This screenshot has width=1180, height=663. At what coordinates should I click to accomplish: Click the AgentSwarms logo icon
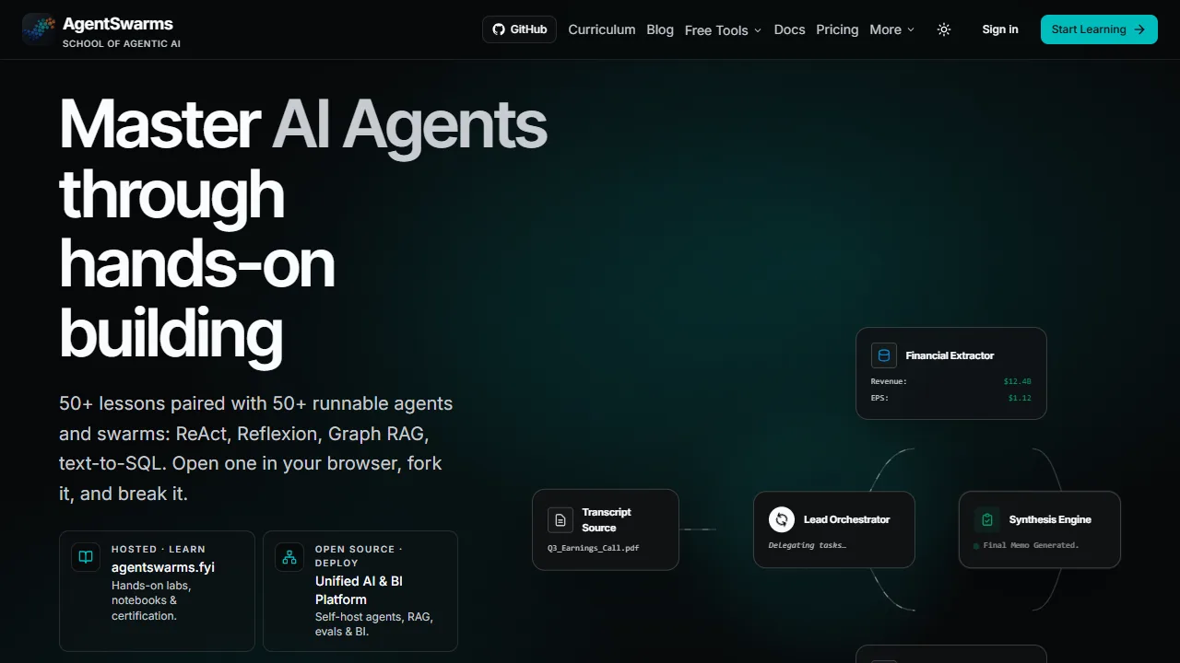[x=39, y=29]
